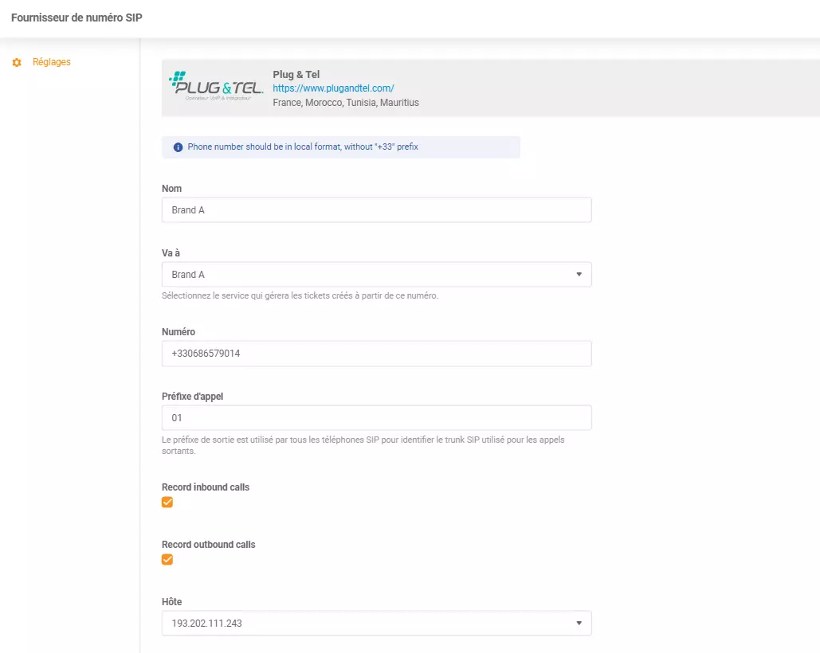Click the Plug & Tel heading text
Screen dimensions: 820x653
296,74
